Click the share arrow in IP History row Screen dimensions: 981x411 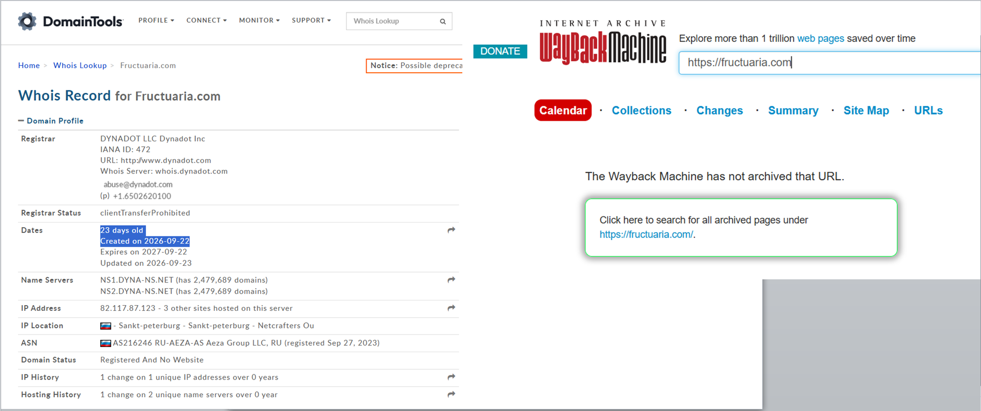[x=451, y=377]
